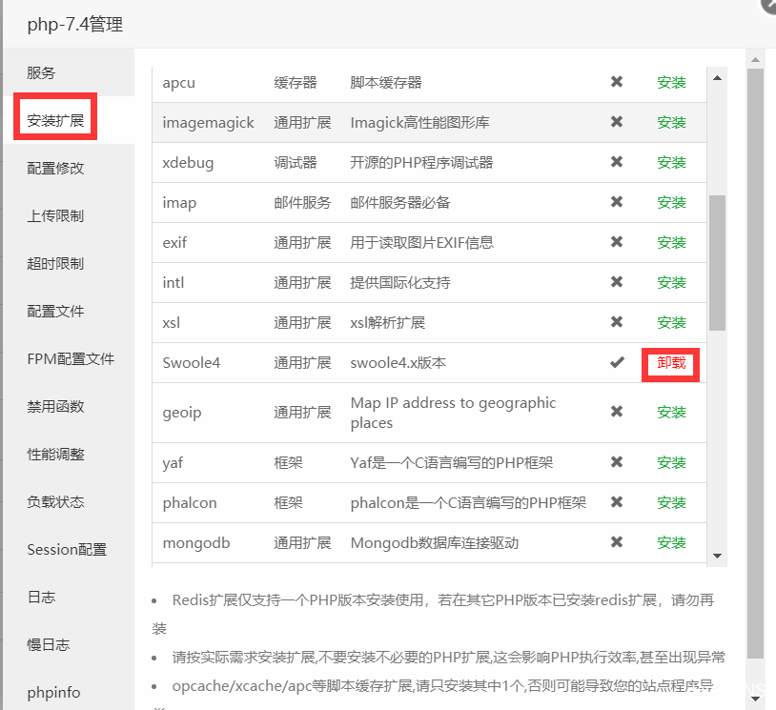Install the phalcon framework extension
Screen dimensions: 776x710
(671, 502)
